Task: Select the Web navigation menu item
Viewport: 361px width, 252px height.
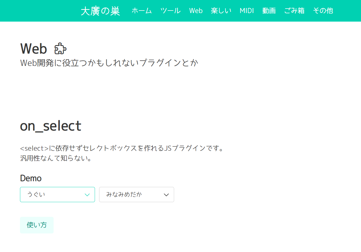Action: [196, 11]
